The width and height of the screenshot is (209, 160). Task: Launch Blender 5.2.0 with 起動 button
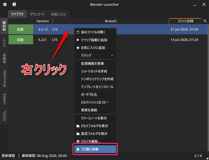pyautogui.click(x=21, y=40)
